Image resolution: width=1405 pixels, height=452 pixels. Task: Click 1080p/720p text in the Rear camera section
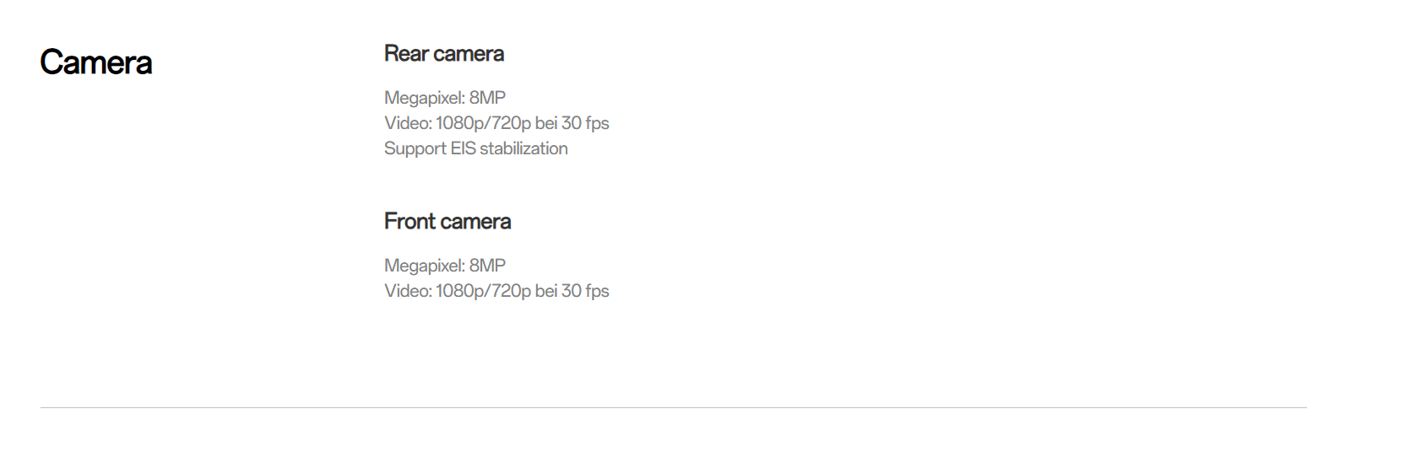point(484,124)
